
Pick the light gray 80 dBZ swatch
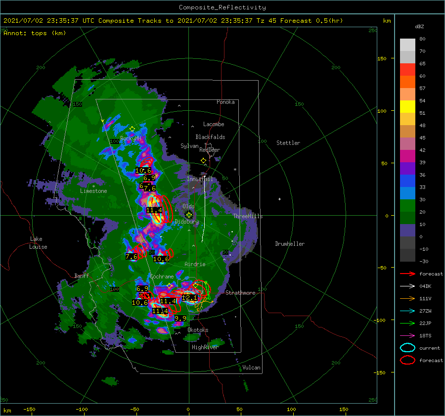pyautogui.click(x=407, y=45)
